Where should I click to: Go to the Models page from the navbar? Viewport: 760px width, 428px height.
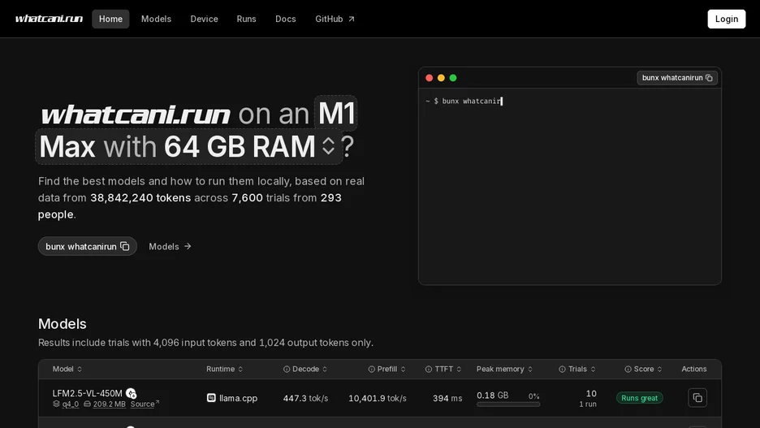pyautogui.click(x=156, y=19)
